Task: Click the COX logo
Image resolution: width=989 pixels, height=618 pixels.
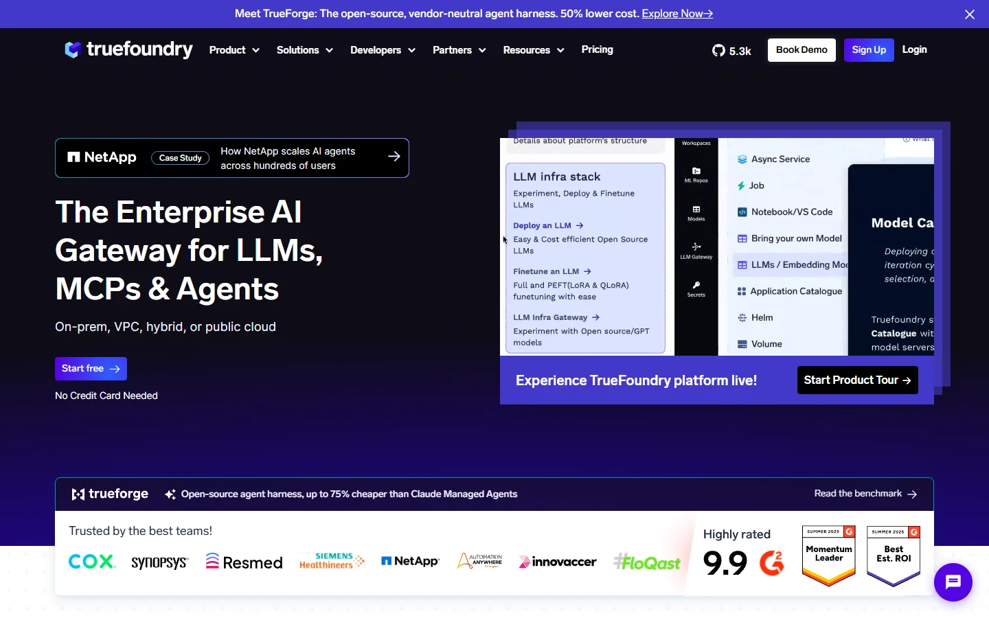Action: [x=92, y=562]
